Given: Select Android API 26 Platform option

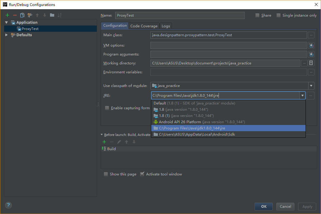Looking at the screenshot, I should (x=228, y=122).
